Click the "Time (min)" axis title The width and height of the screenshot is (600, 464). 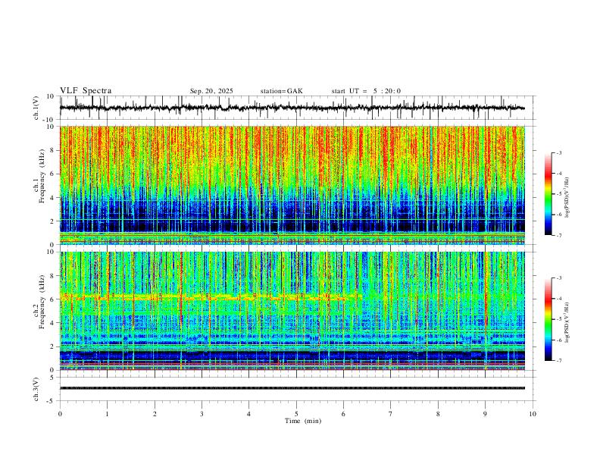pyautogui.click(x=303, y=421)
